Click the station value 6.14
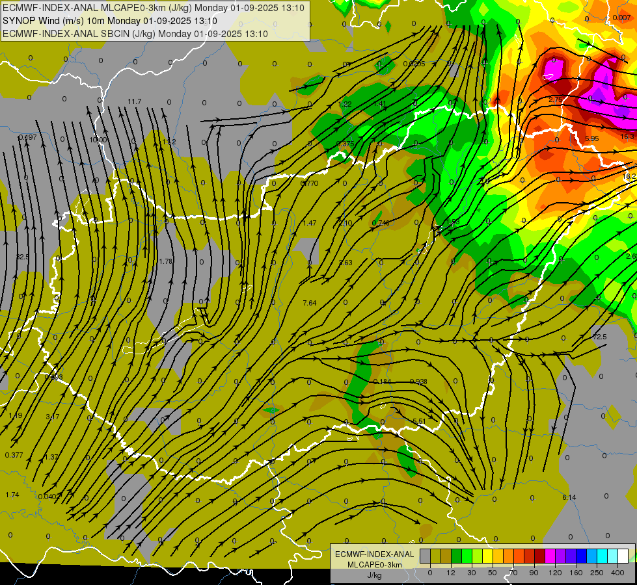The width and height of the screenshot is (637, 585). click(569, 497)
